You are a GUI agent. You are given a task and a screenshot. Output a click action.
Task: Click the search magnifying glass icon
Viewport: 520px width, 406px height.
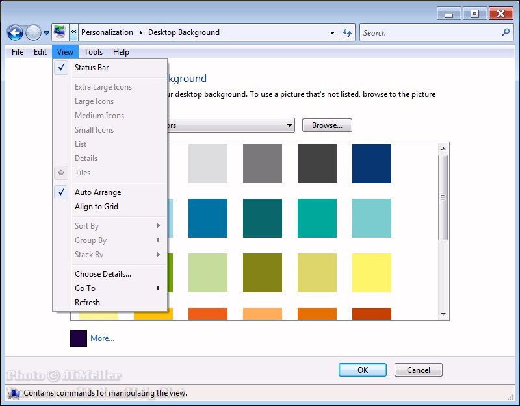click(x=506, y=32)
